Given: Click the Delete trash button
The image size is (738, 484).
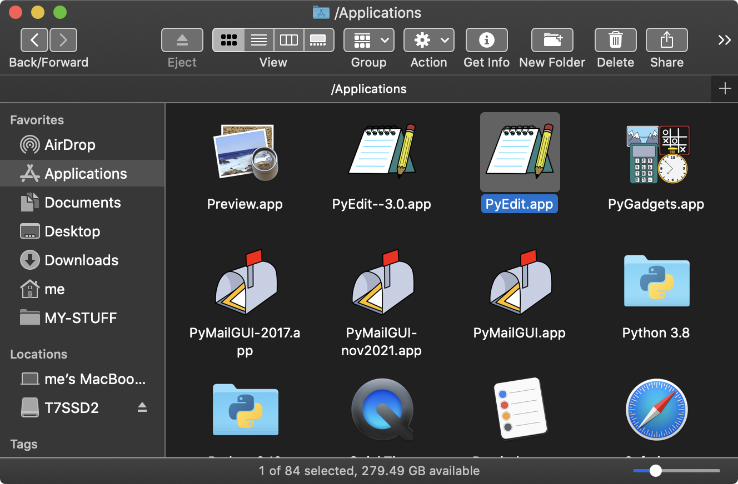Looking at the screenshot, I should [x=616, y=40].
